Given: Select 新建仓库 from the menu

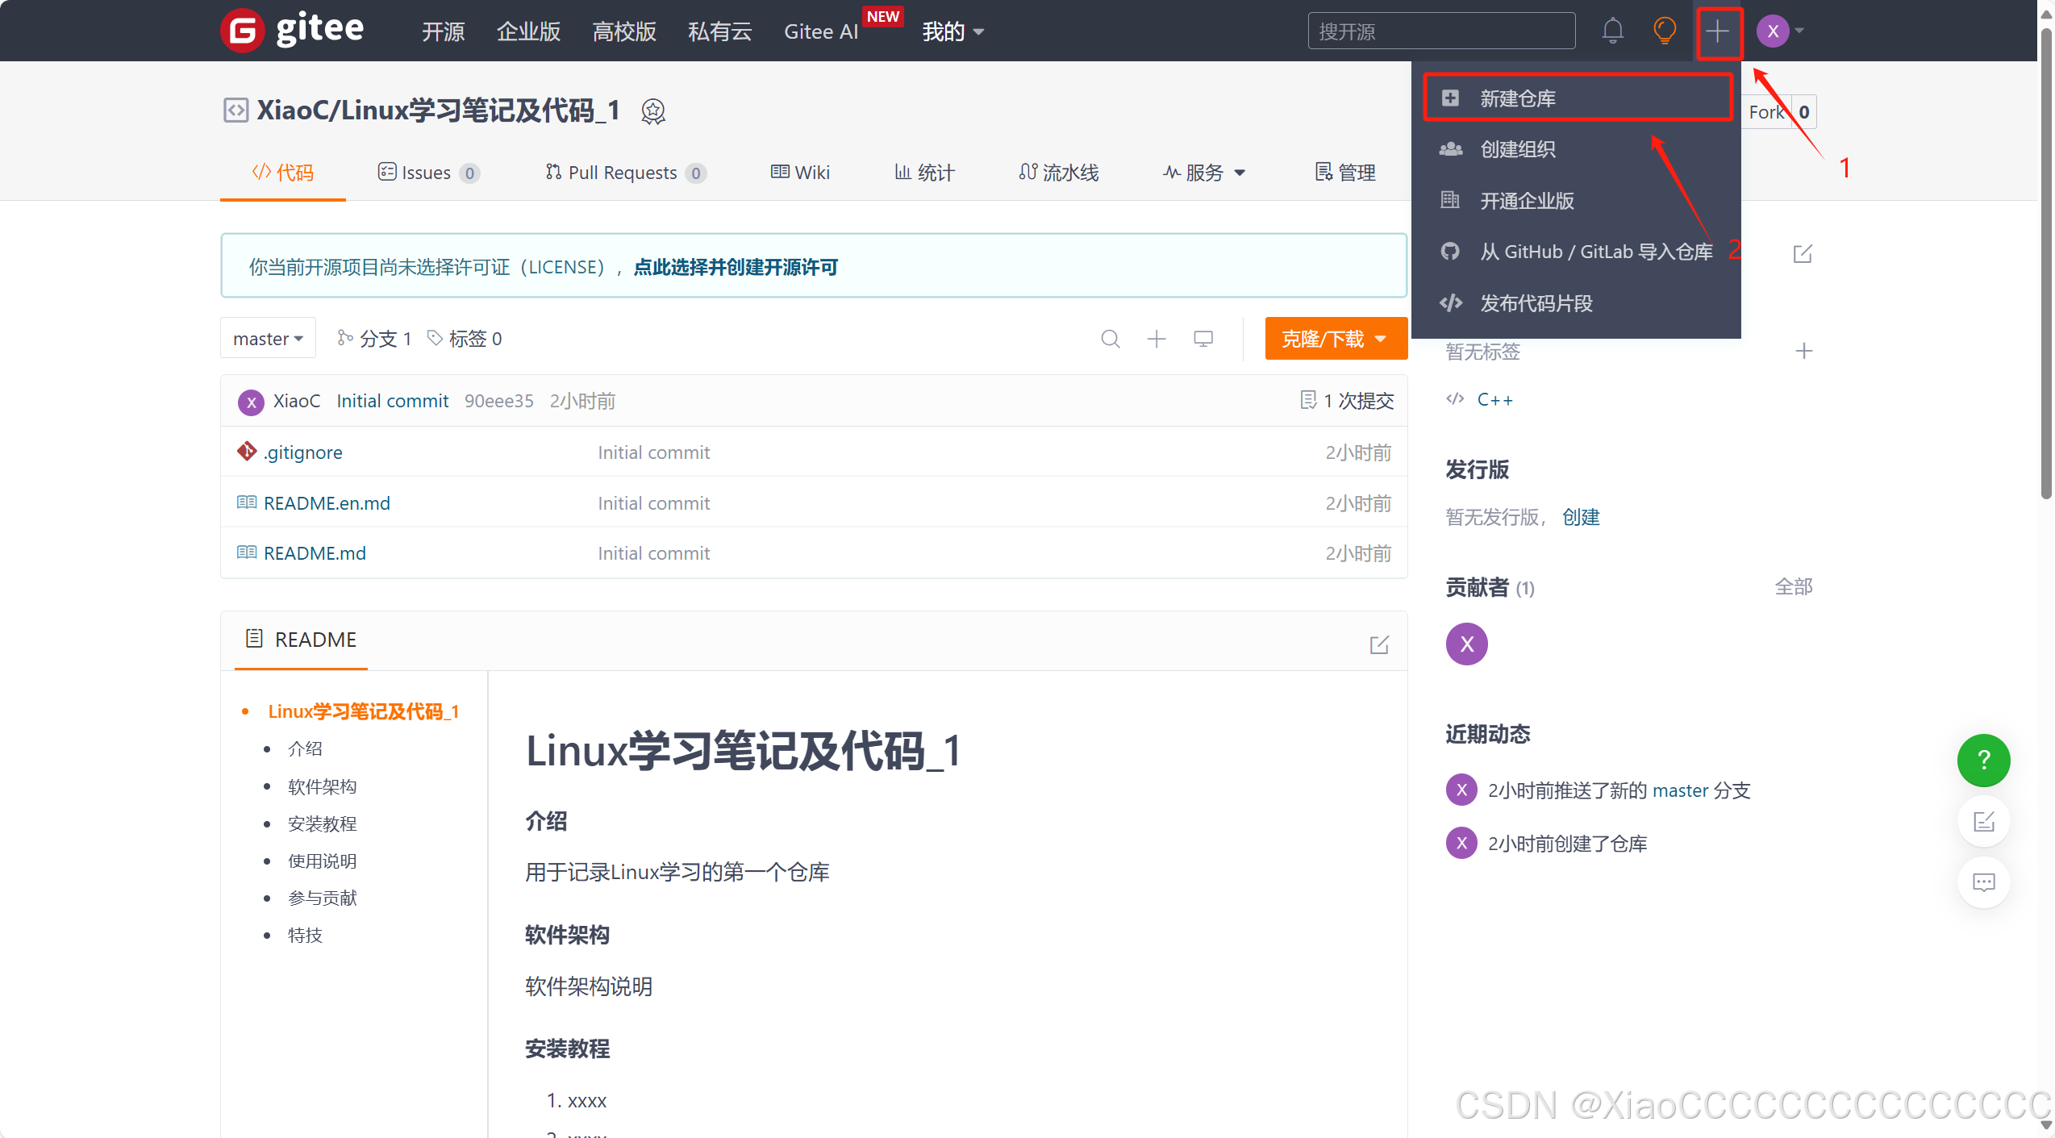Looking at the screenshot, I should click(1578, 98).
